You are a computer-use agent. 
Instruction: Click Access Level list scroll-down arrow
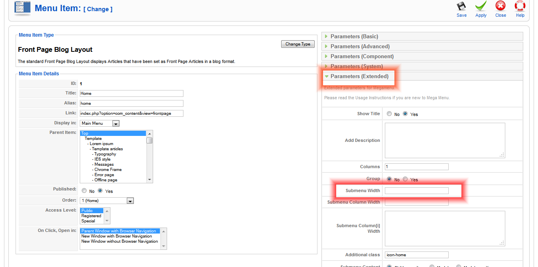[x=107, y=221]
